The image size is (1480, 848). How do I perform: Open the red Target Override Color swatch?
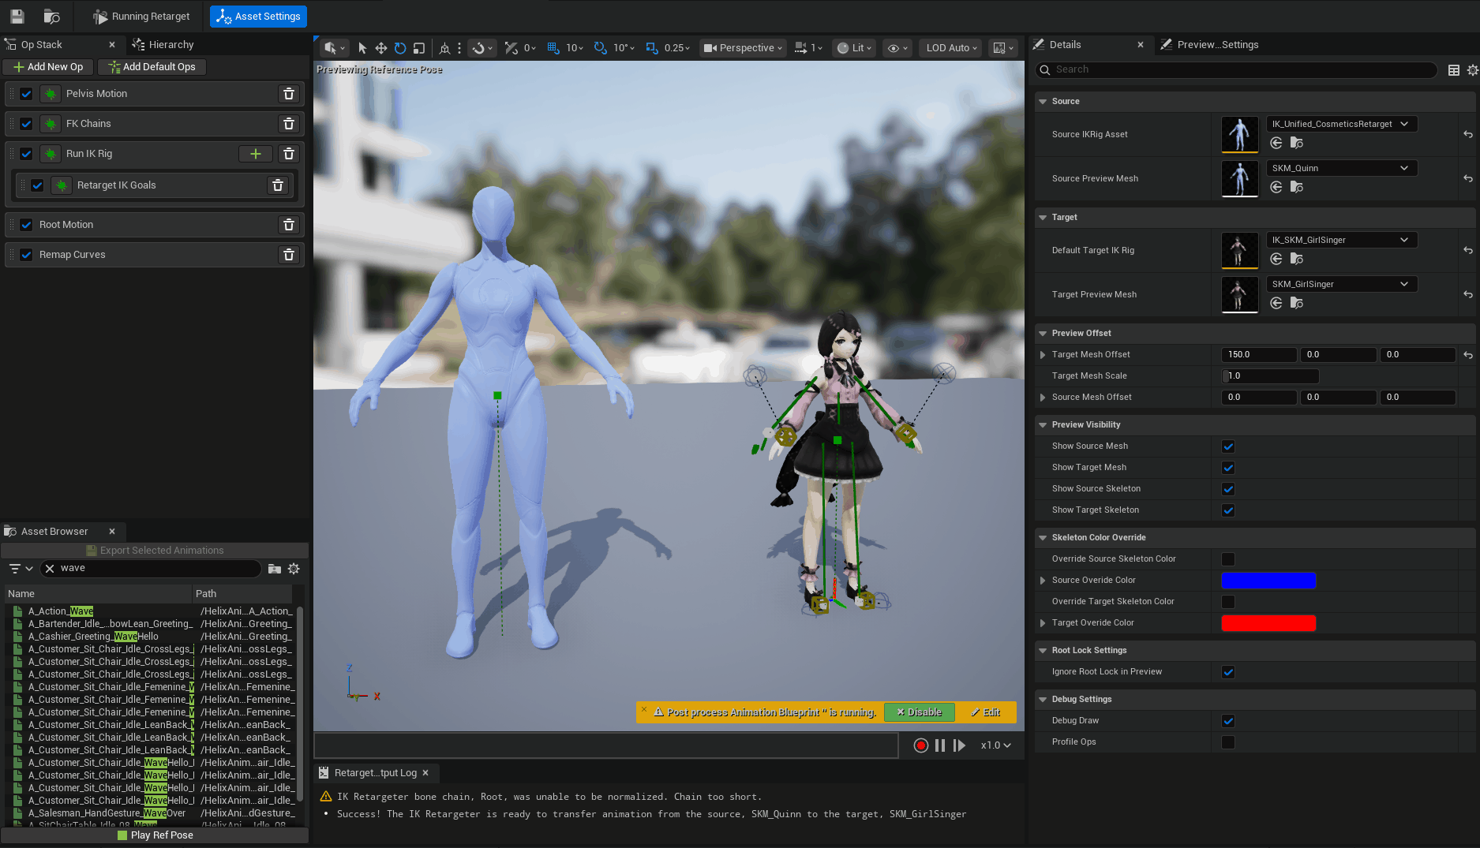(1268, 623)
